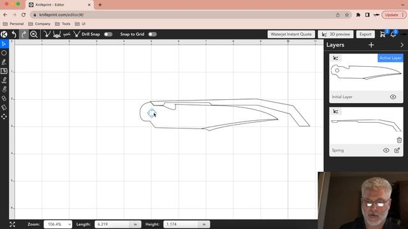Share the page from the address bar

pos(338,15)
